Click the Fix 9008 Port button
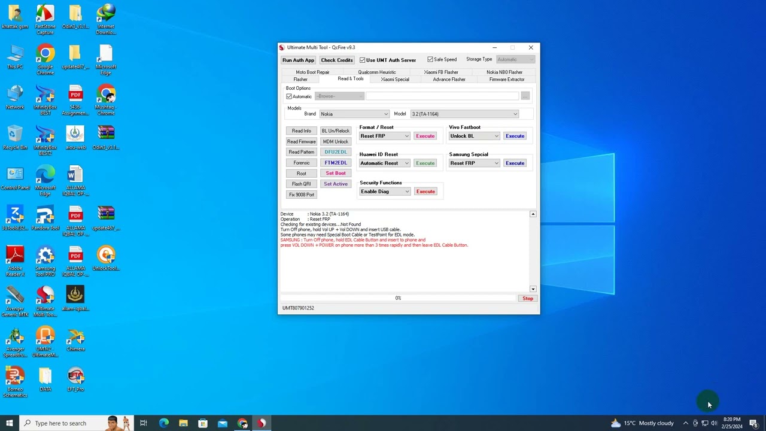Screen dimensions: 766x431 pos(302,195)
